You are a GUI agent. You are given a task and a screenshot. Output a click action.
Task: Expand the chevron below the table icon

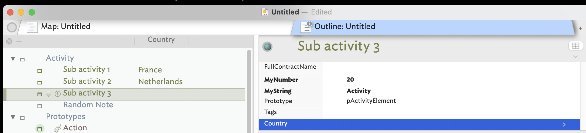click(575, 57)
